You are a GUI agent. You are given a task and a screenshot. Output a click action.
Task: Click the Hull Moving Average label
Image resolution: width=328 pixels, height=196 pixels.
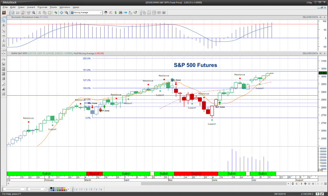pyautogui.click(x=84, y=53)
